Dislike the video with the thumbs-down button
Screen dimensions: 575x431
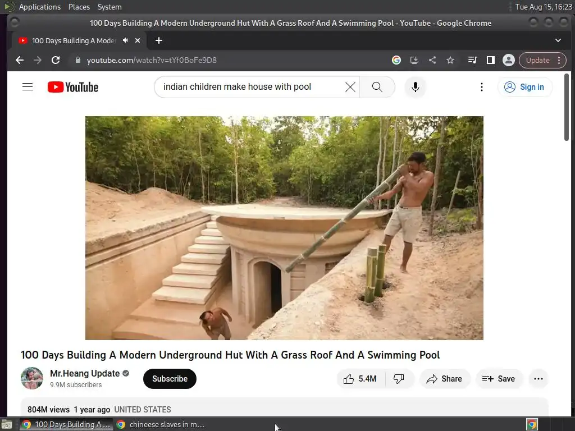[x=399, y=379]
